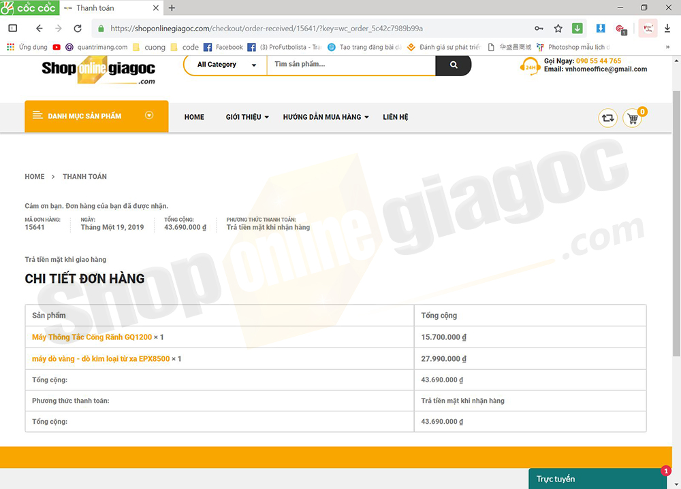Click the Tìm sản phẩm search field

351,65
